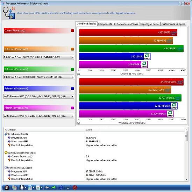Click the 17.09MIPS/MHz value
This screenshot has width=192, height=192.
click(94, 171)
